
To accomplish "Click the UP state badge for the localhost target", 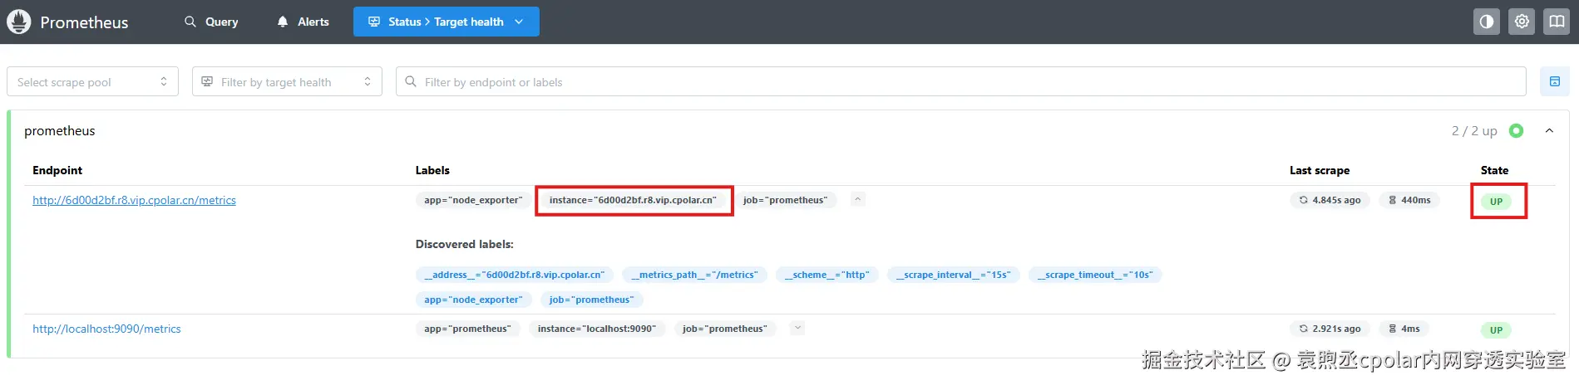I will coord(1496,330).
